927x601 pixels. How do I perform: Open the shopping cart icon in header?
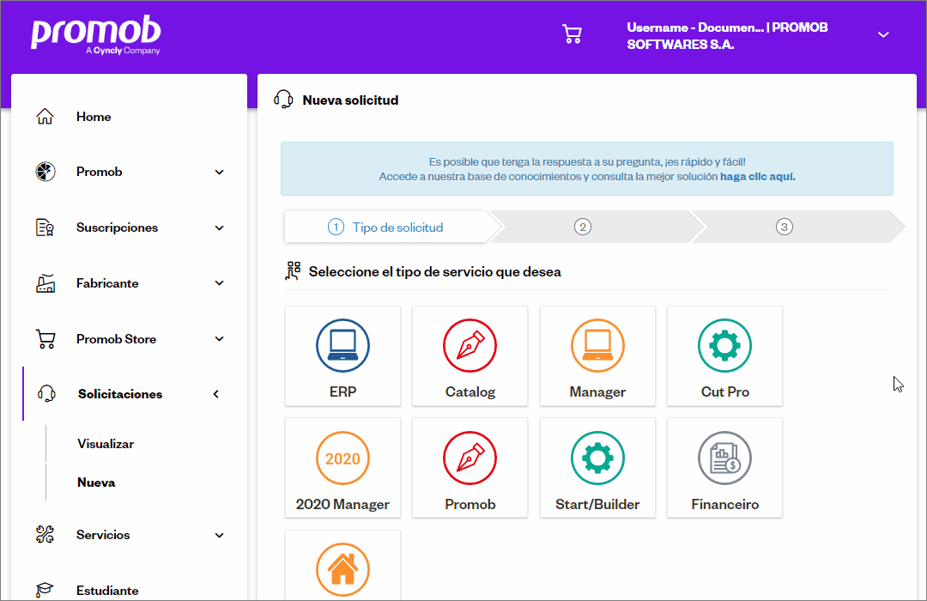pos(572,34)
